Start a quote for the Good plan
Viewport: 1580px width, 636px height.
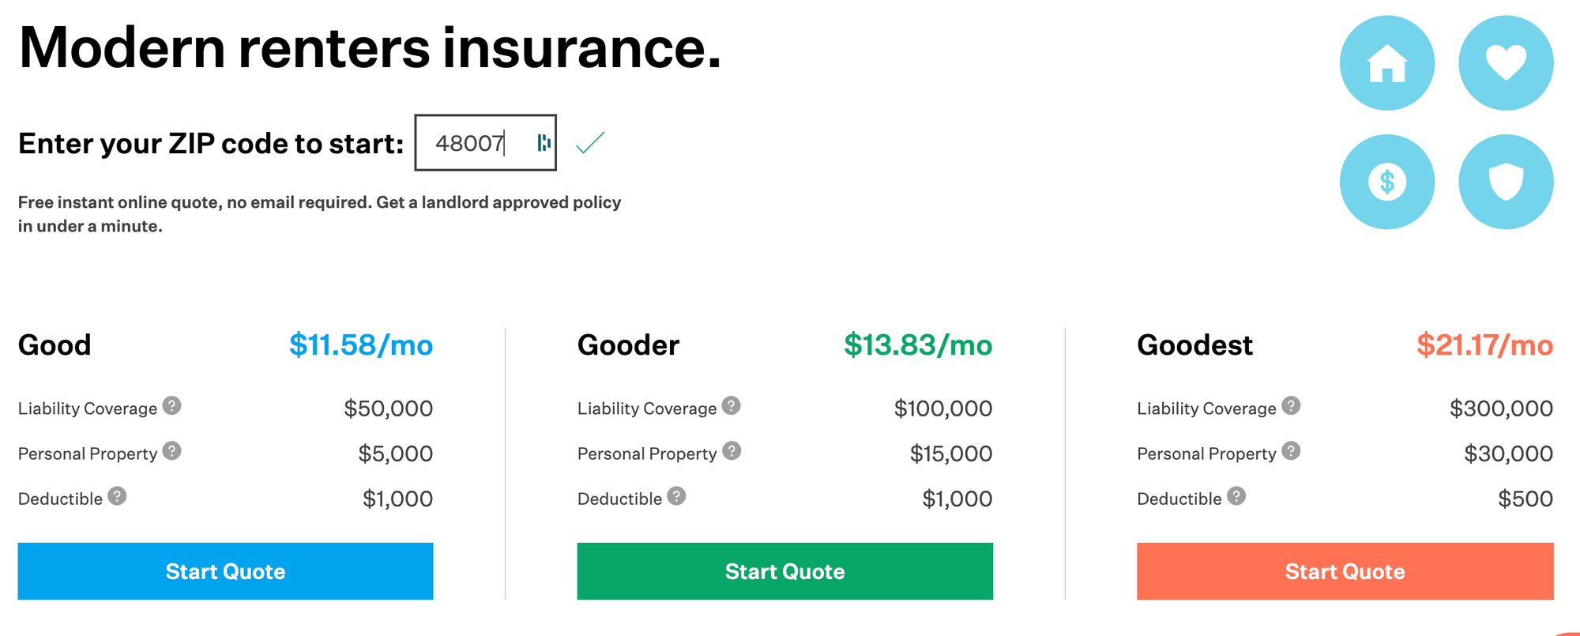click(x=226, y=571)
